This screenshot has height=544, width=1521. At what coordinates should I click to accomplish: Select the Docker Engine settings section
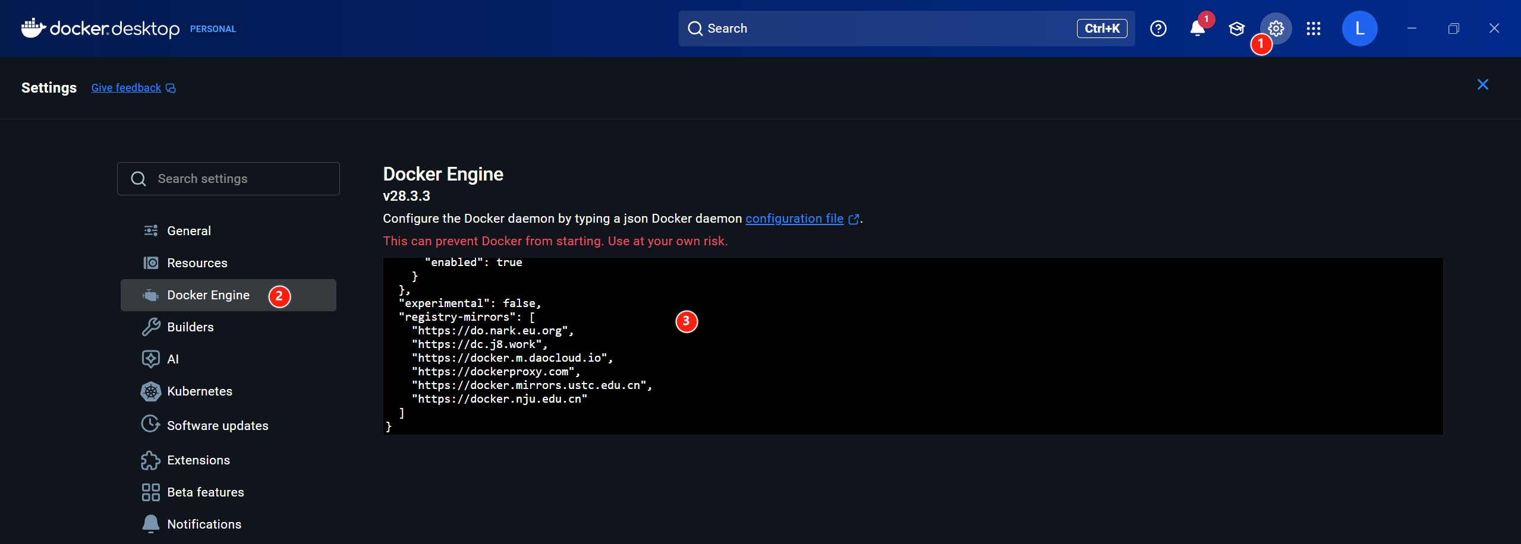point(228,295)
